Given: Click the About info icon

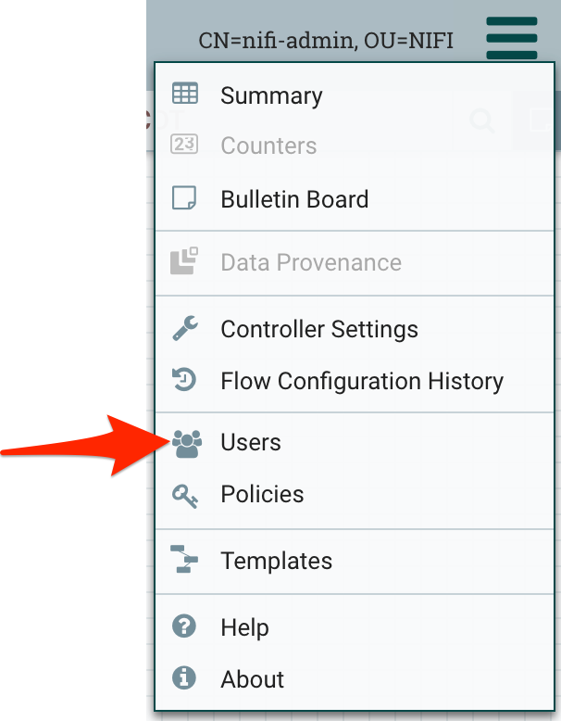Looking at the screenshot, I should coord(185,678).
